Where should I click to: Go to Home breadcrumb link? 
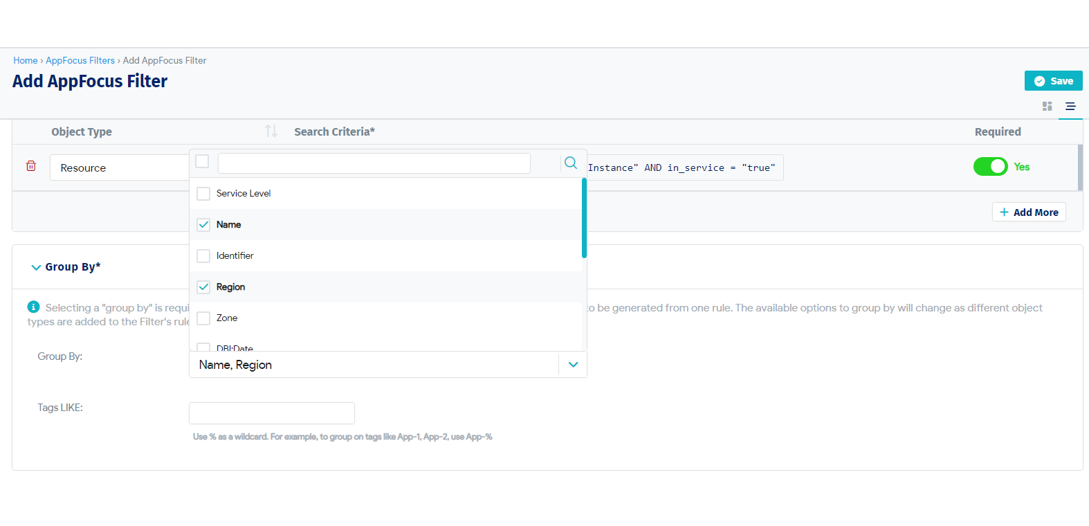click(x=26, y=61)
